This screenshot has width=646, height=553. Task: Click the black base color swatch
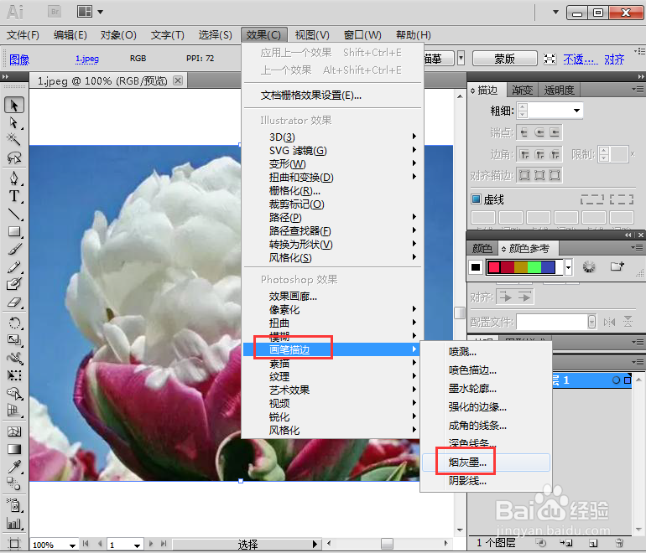click(x=476, y=267)
